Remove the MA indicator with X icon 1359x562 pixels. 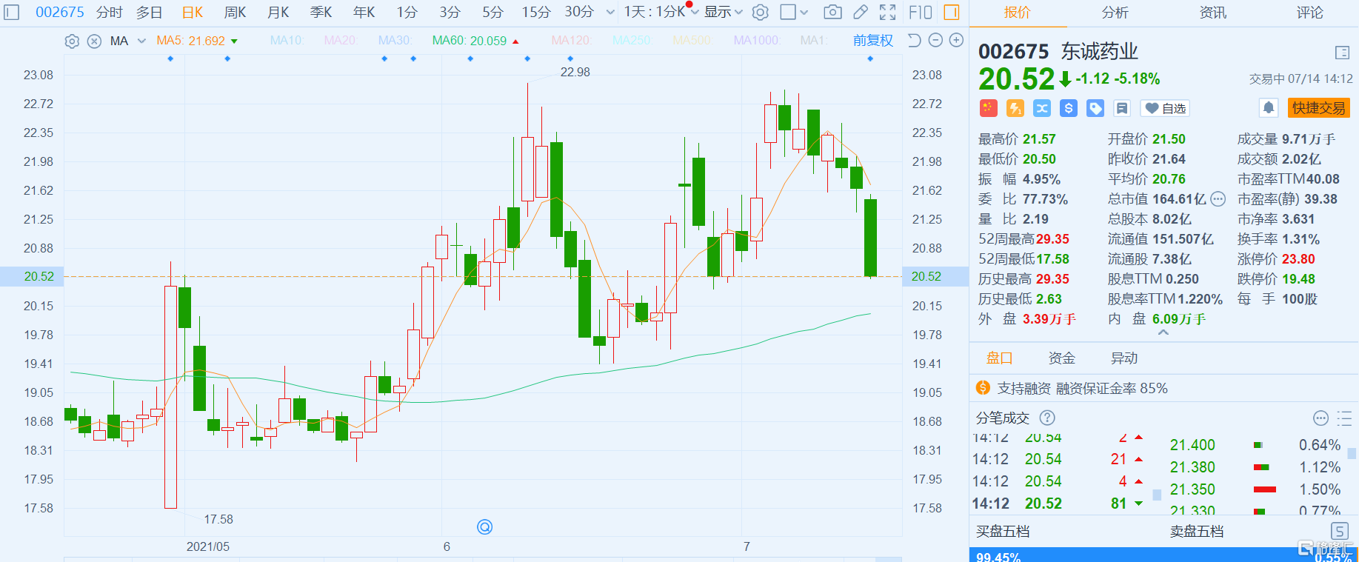pyautogui.click(x=94, y=41)
